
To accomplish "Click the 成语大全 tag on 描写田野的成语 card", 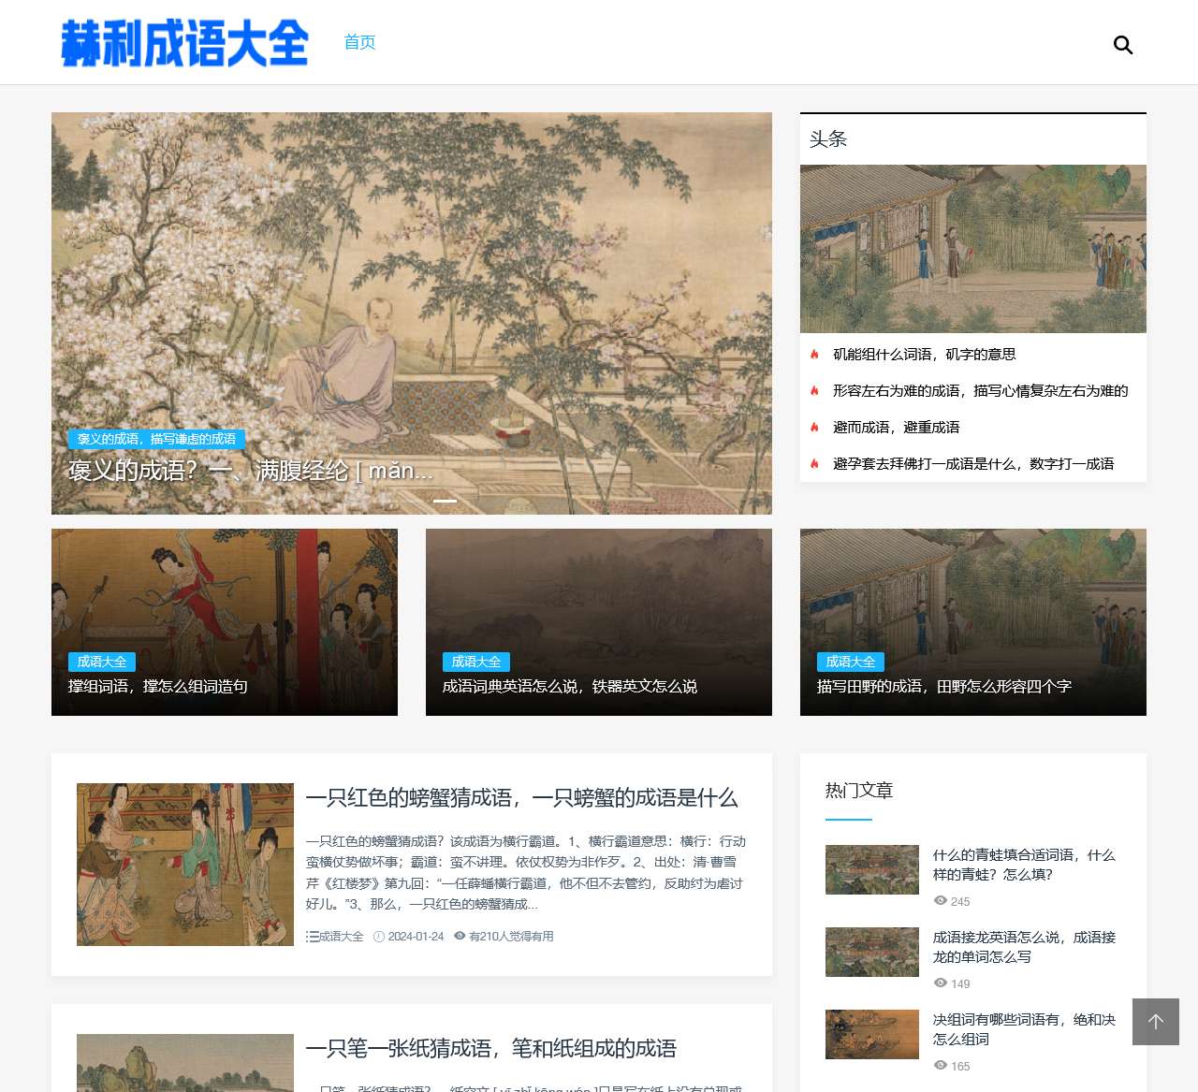I will [851, 662].
